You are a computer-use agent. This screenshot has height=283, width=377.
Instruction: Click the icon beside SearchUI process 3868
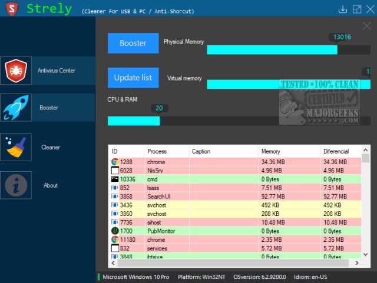(x=115, y=197)
